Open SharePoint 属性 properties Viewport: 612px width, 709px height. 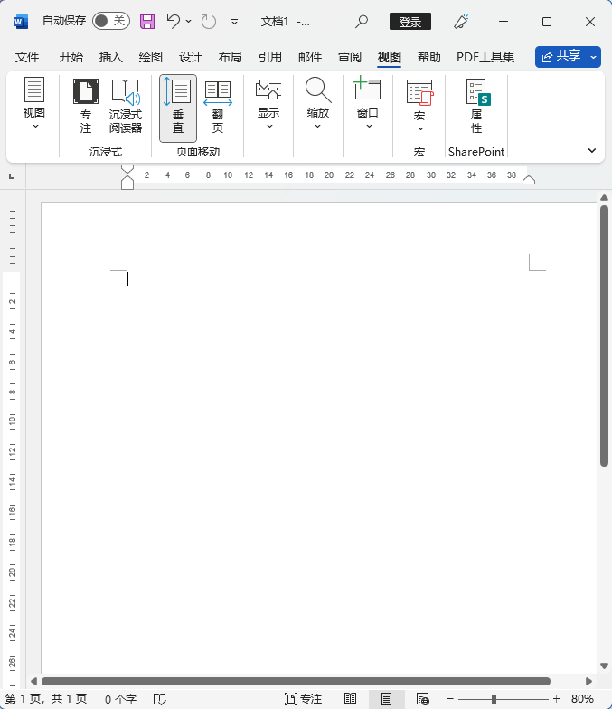(477, 107)
